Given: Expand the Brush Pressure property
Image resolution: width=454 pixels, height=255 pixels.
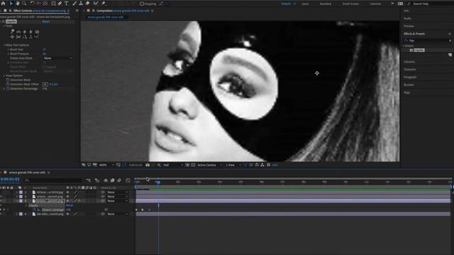Looking at the screenshot, I should coord(8,54).
